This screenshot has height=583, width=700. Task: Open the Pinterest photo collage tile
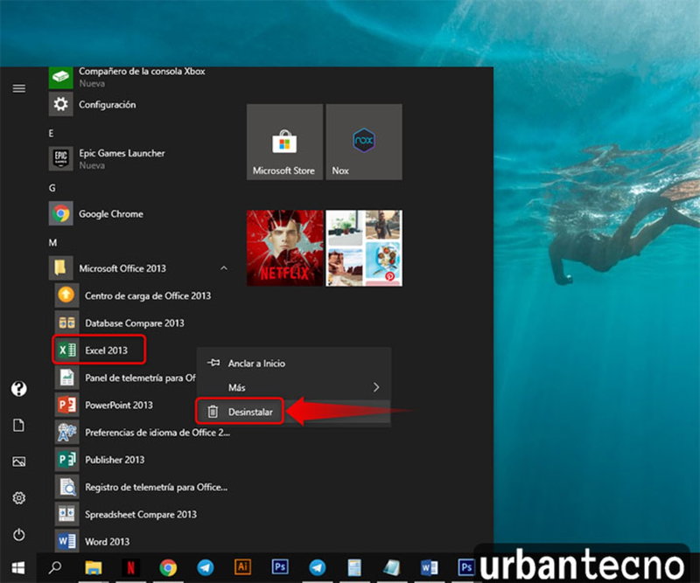[x=364, y=248]
